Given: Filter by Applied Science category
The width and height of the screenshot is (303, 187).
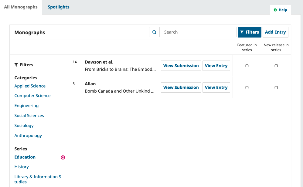Looking at the screenshot, I should click(x=30, y=86).
